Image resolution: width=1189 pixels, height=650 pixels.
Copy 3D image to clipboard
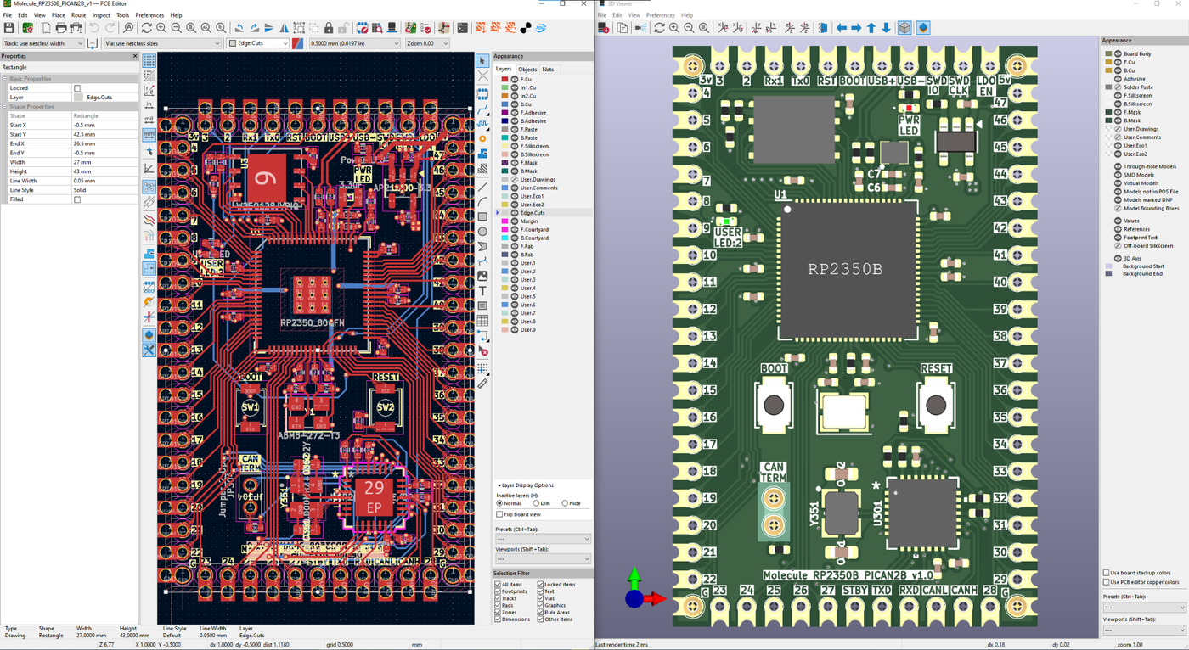623,28
